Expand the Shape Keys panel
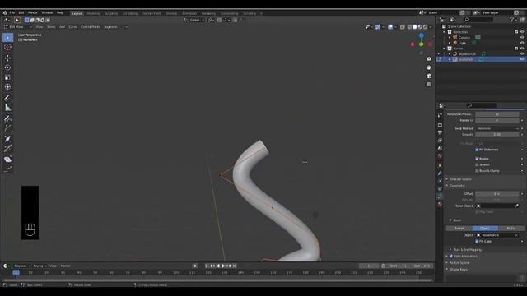This screenshot has width=527, height=296. click(458, 269)
